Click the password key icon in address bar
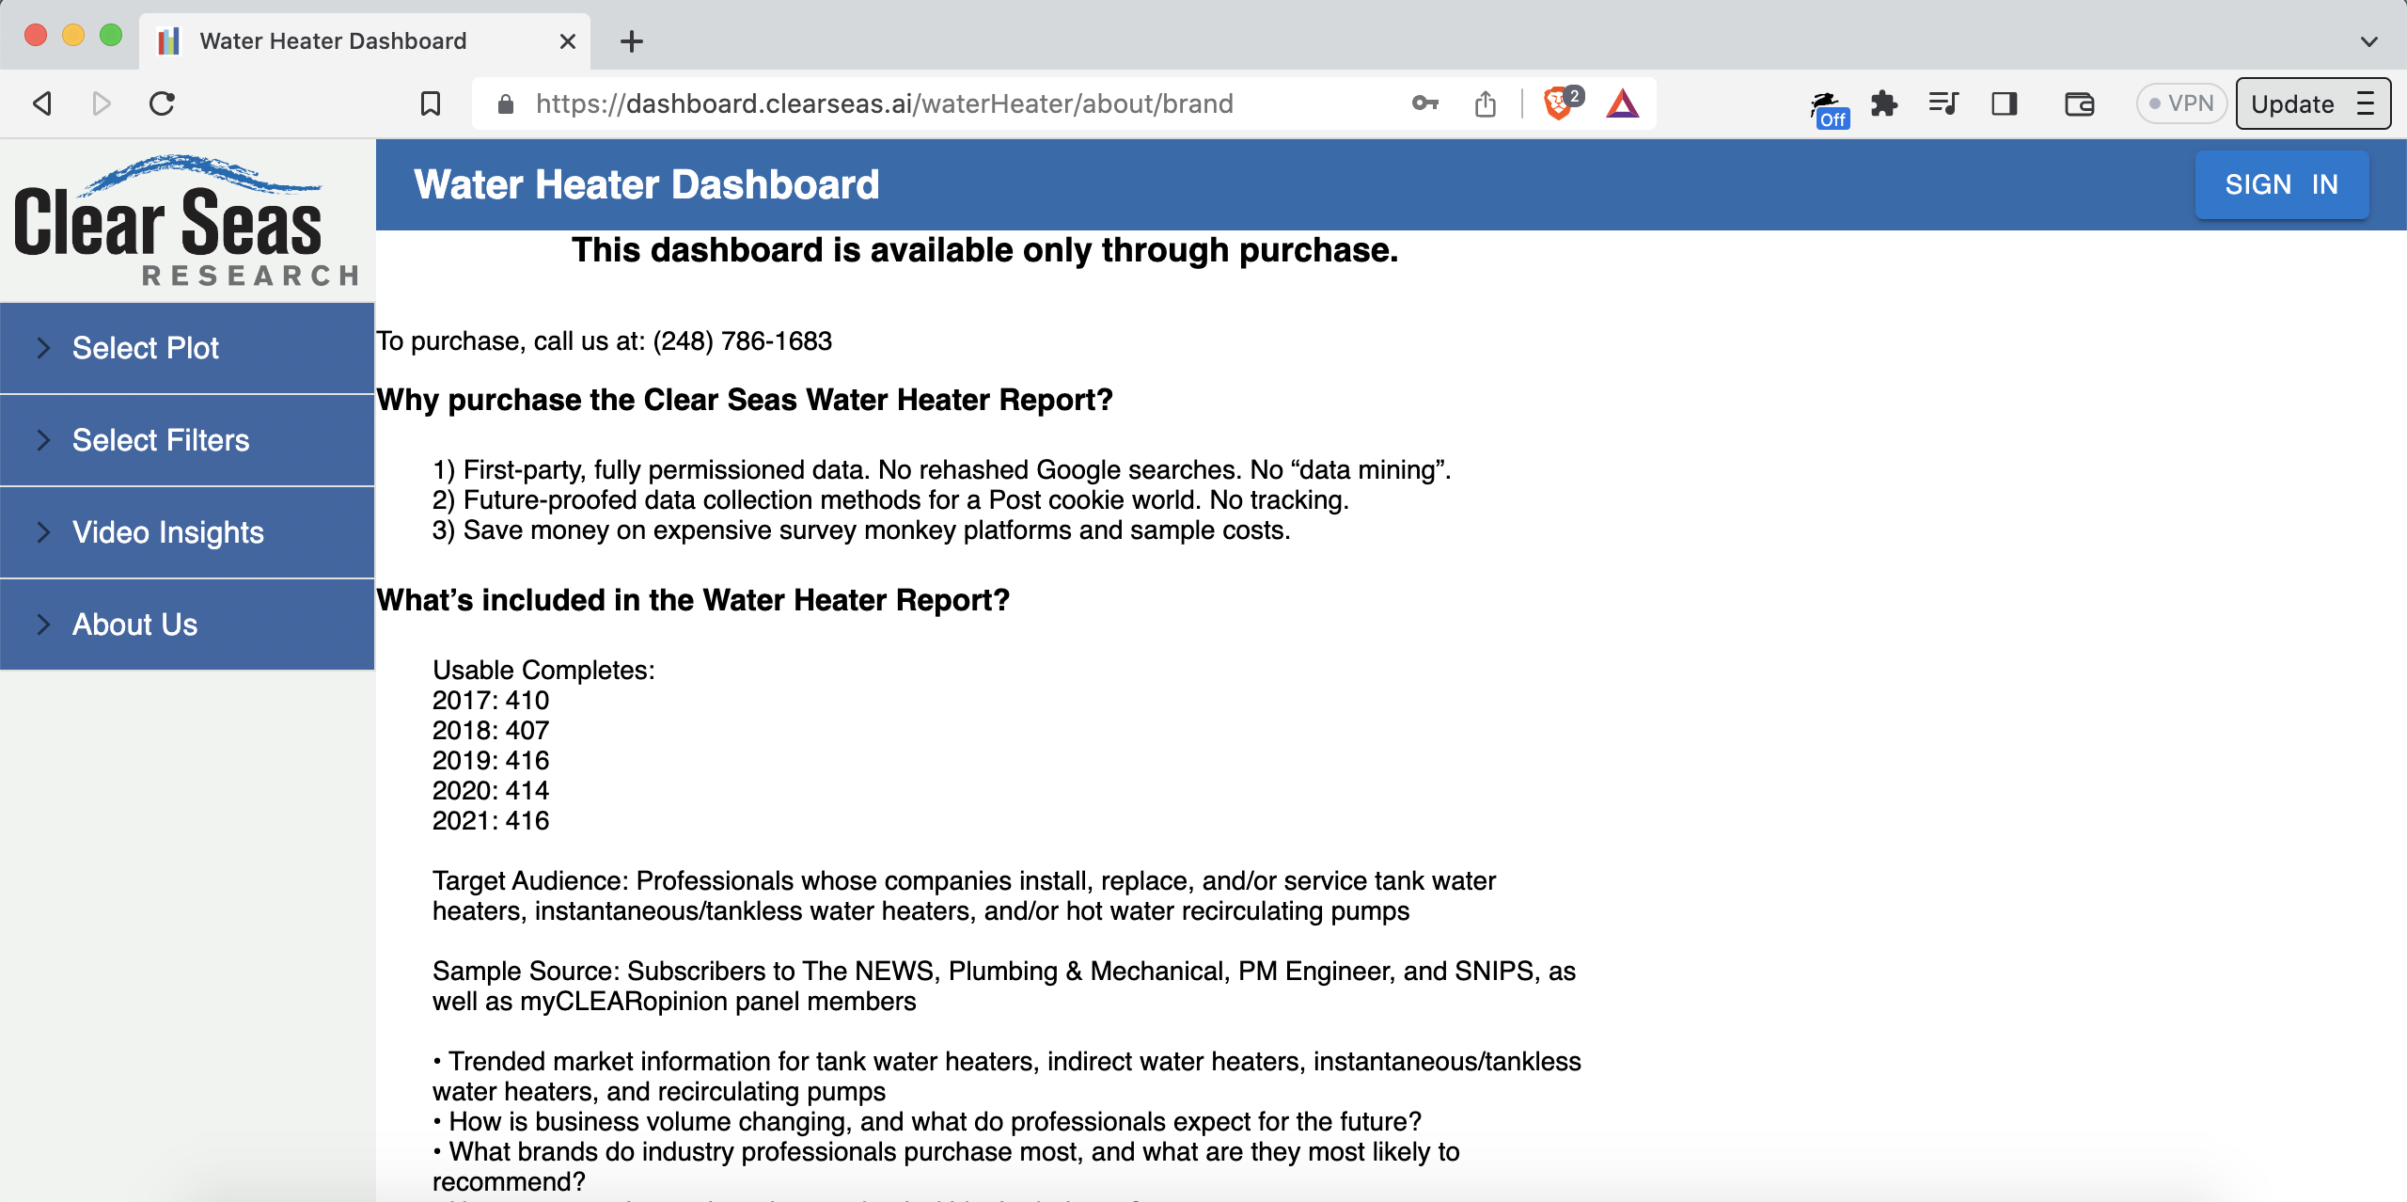 click(x=1424, y=103)
